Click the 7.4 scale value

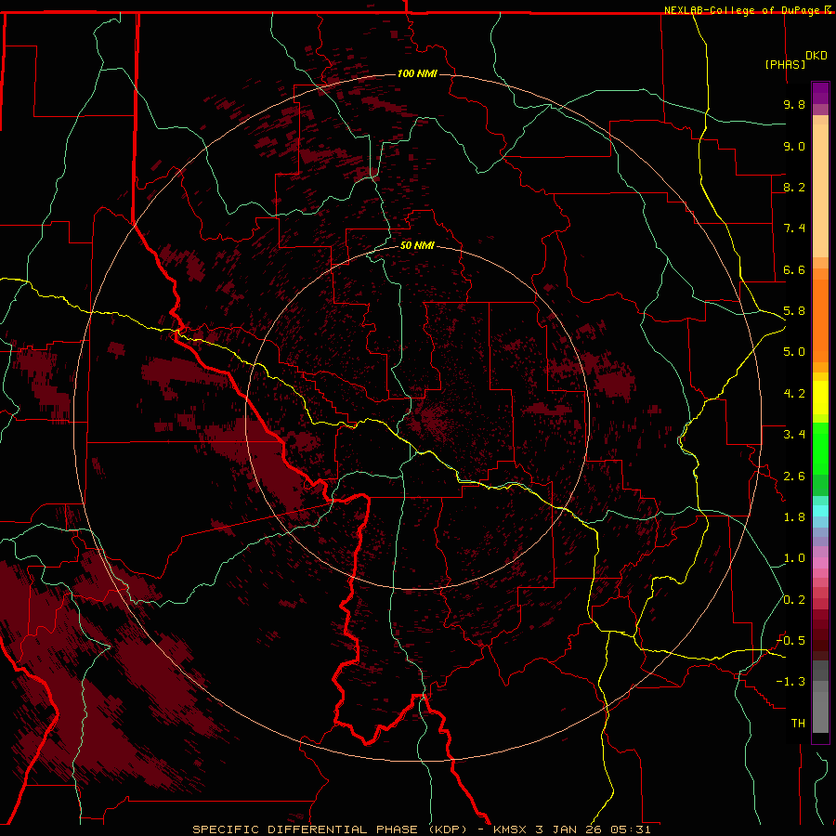(x=794, y=229)
